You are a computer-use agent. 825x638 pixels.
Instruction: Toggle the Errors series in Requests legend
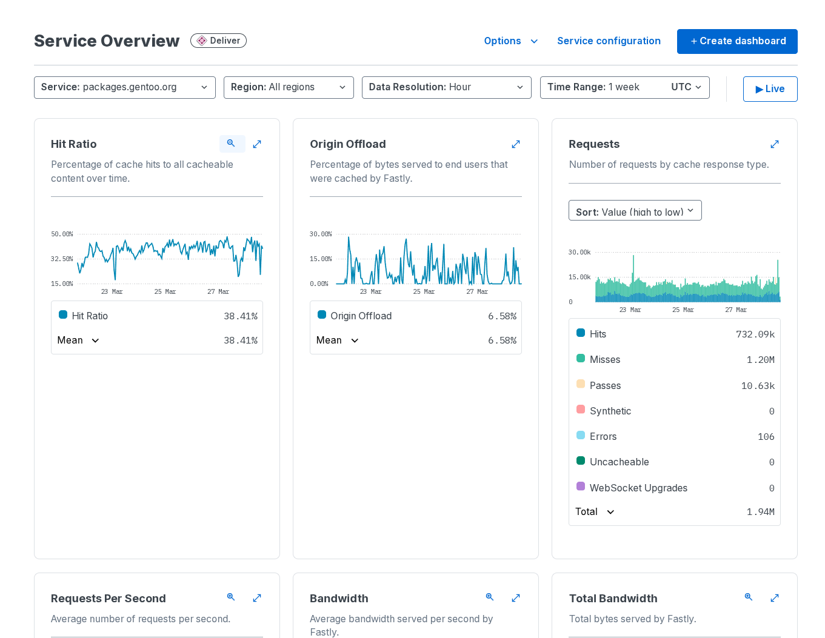pos(603,436)
